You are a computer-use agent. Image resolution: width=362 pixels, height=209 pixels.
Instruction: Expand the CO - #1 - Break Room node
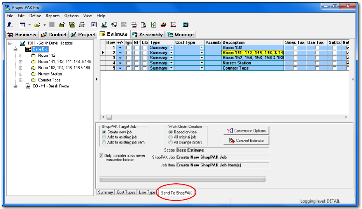pyautogui.click(x=15, y=86)
